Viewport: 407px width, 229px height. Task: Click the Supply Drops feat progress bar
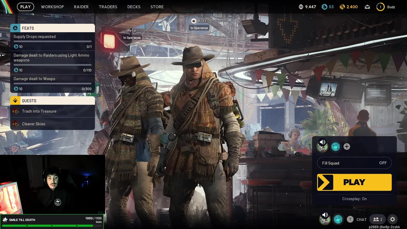click(52, 41)
